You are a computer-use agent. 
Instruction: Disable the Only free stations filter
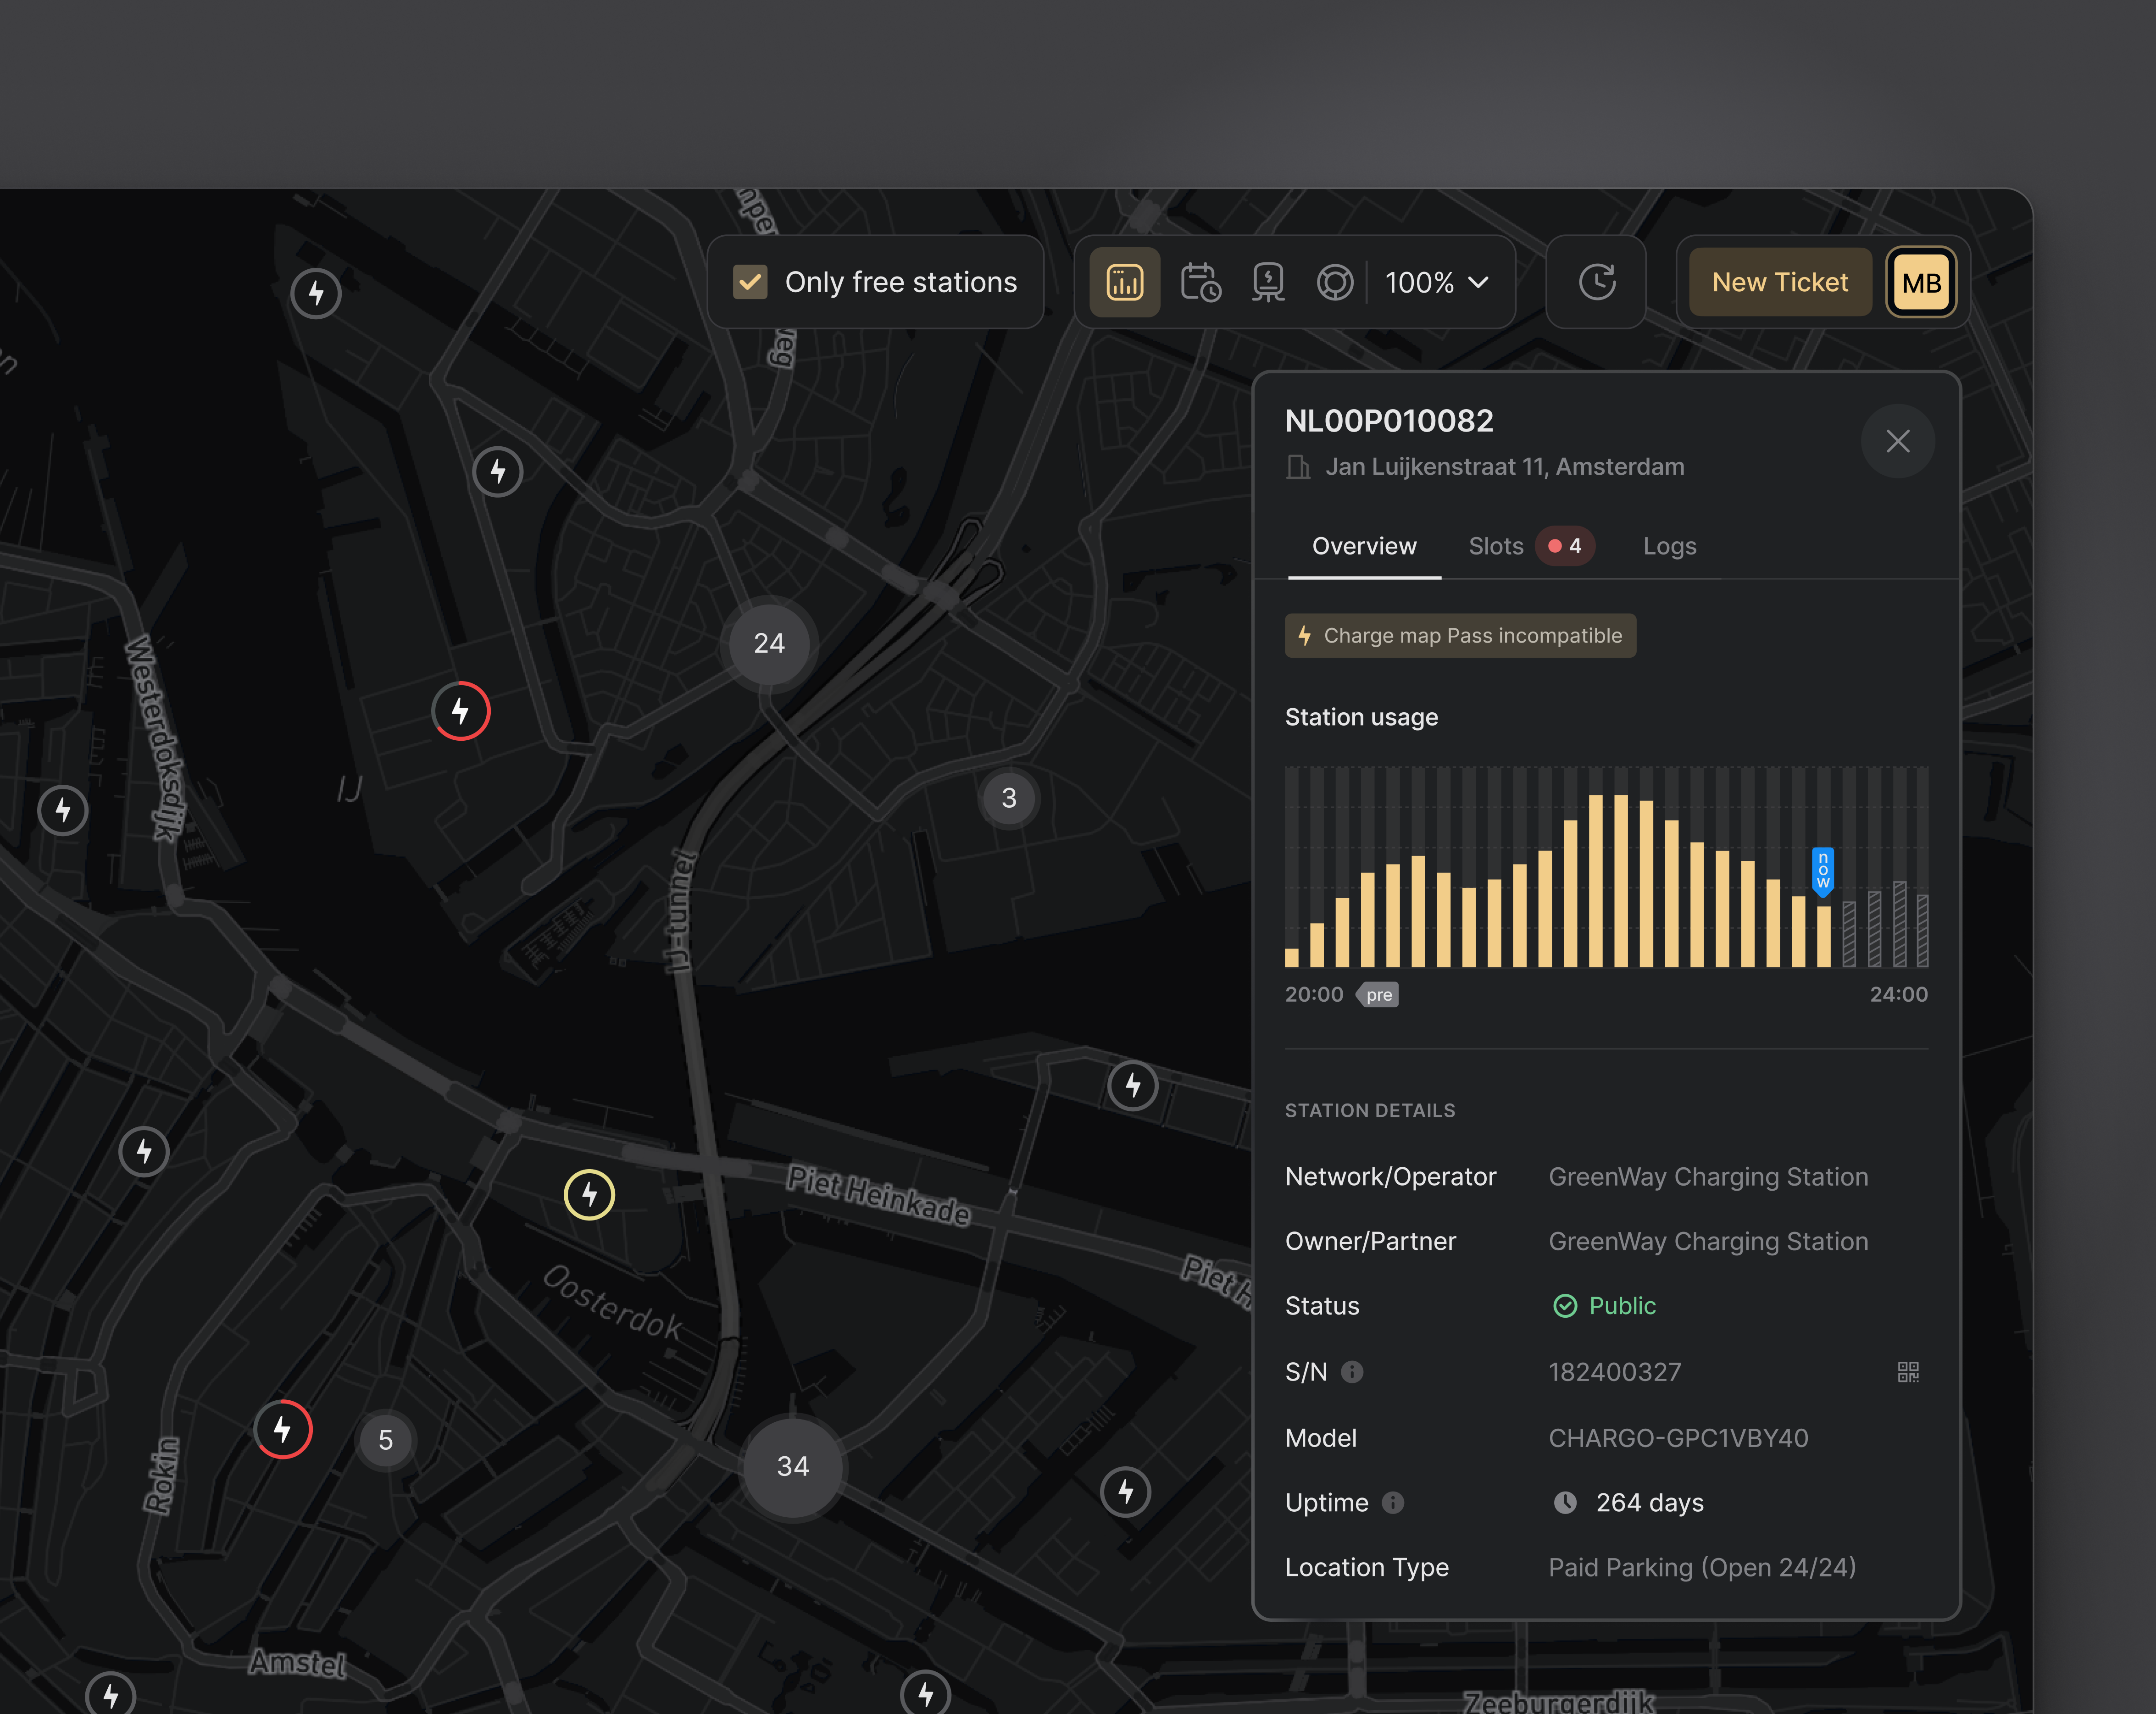[749, 282]
